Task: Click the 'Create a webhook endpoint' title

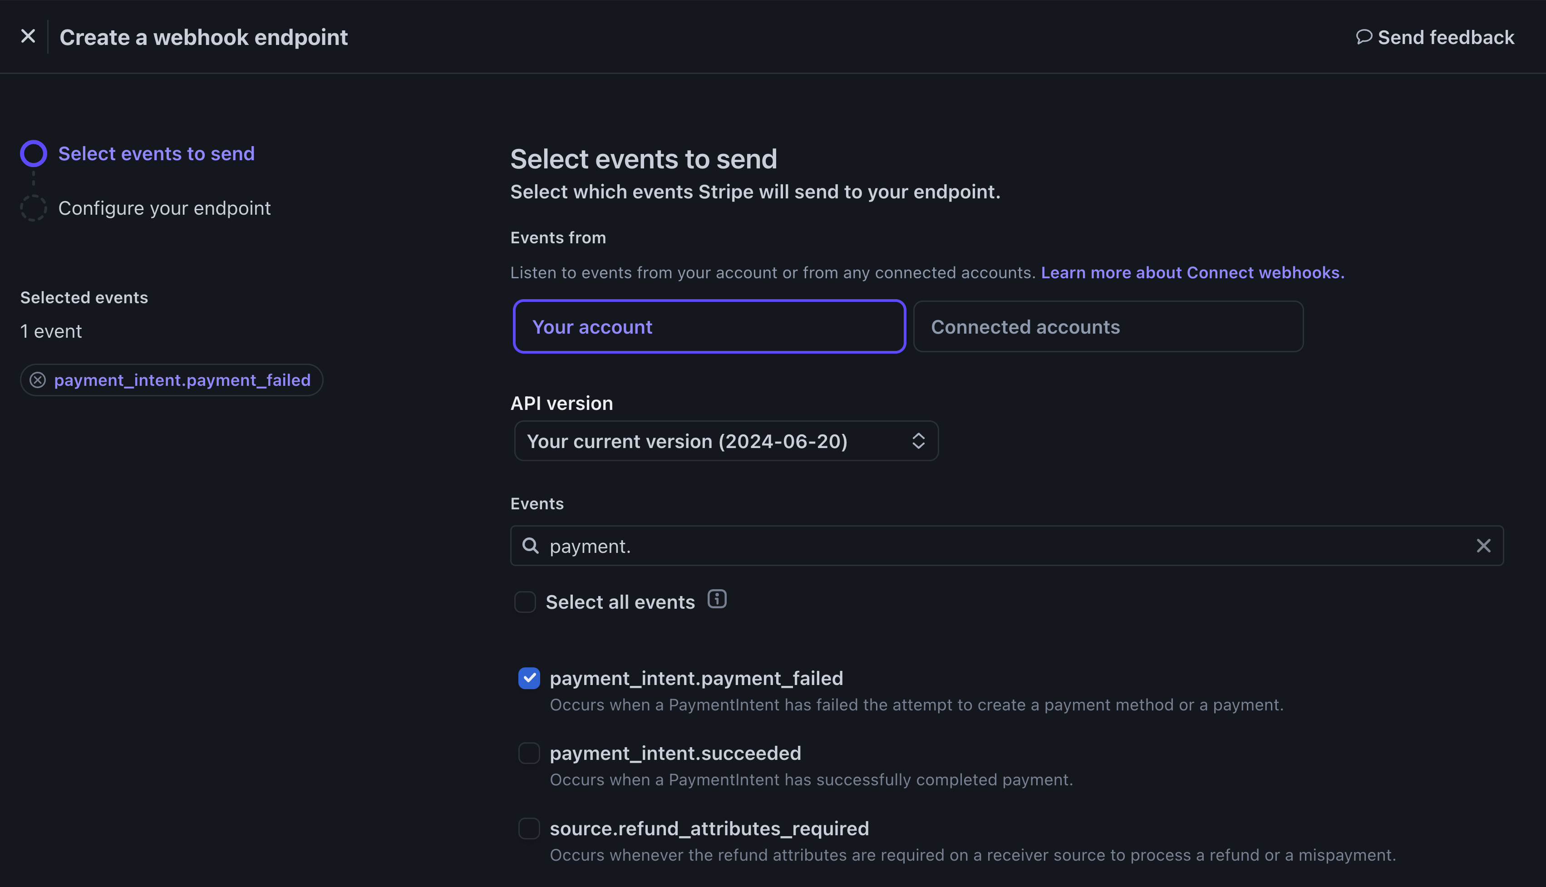Action: [203, 37]
